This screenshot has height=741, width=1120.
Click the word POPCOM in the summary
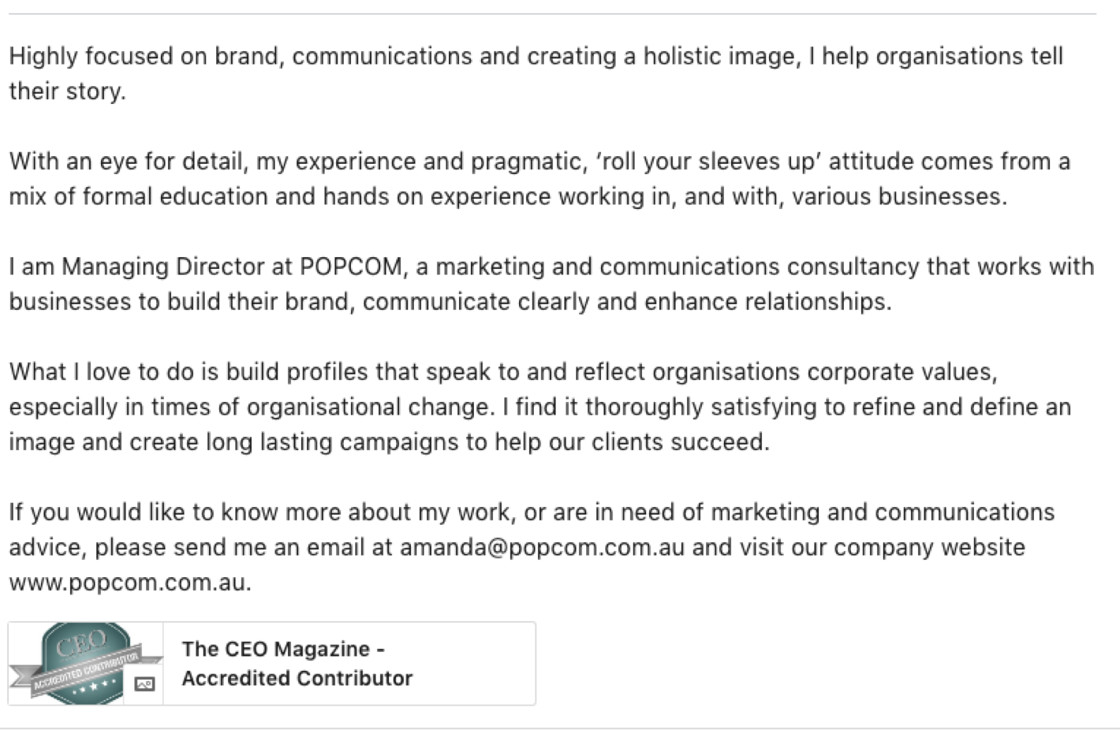coord(351,266)
